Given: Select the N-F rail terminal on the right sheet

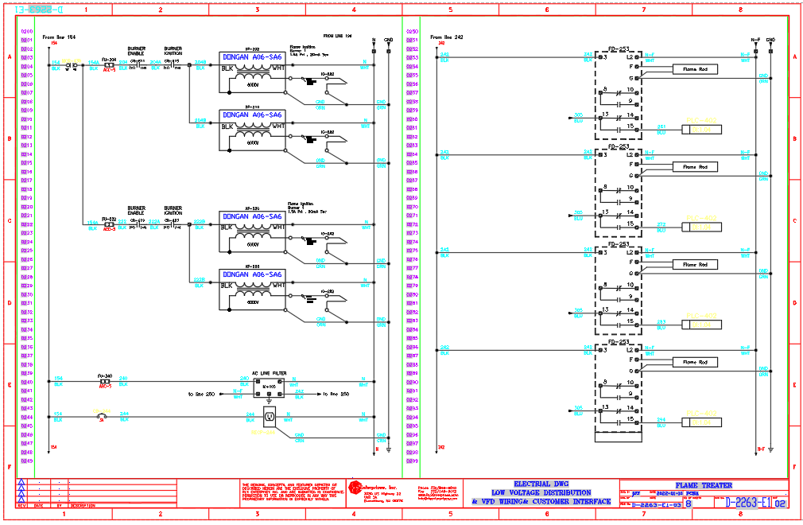Looking at the screenshot, I should coord(756,51).
